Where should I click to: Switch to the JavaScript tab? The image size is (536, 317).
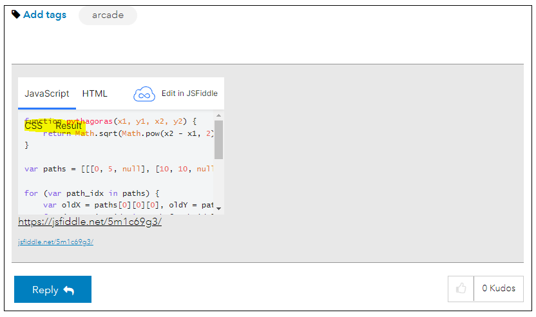[47, 93]
